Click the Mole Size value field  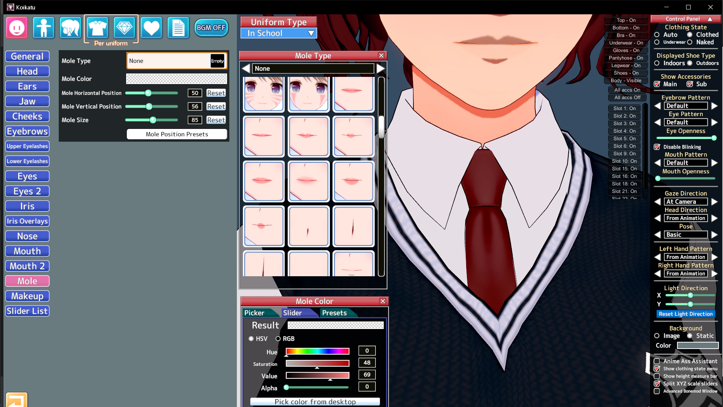(x=195, y=120)
